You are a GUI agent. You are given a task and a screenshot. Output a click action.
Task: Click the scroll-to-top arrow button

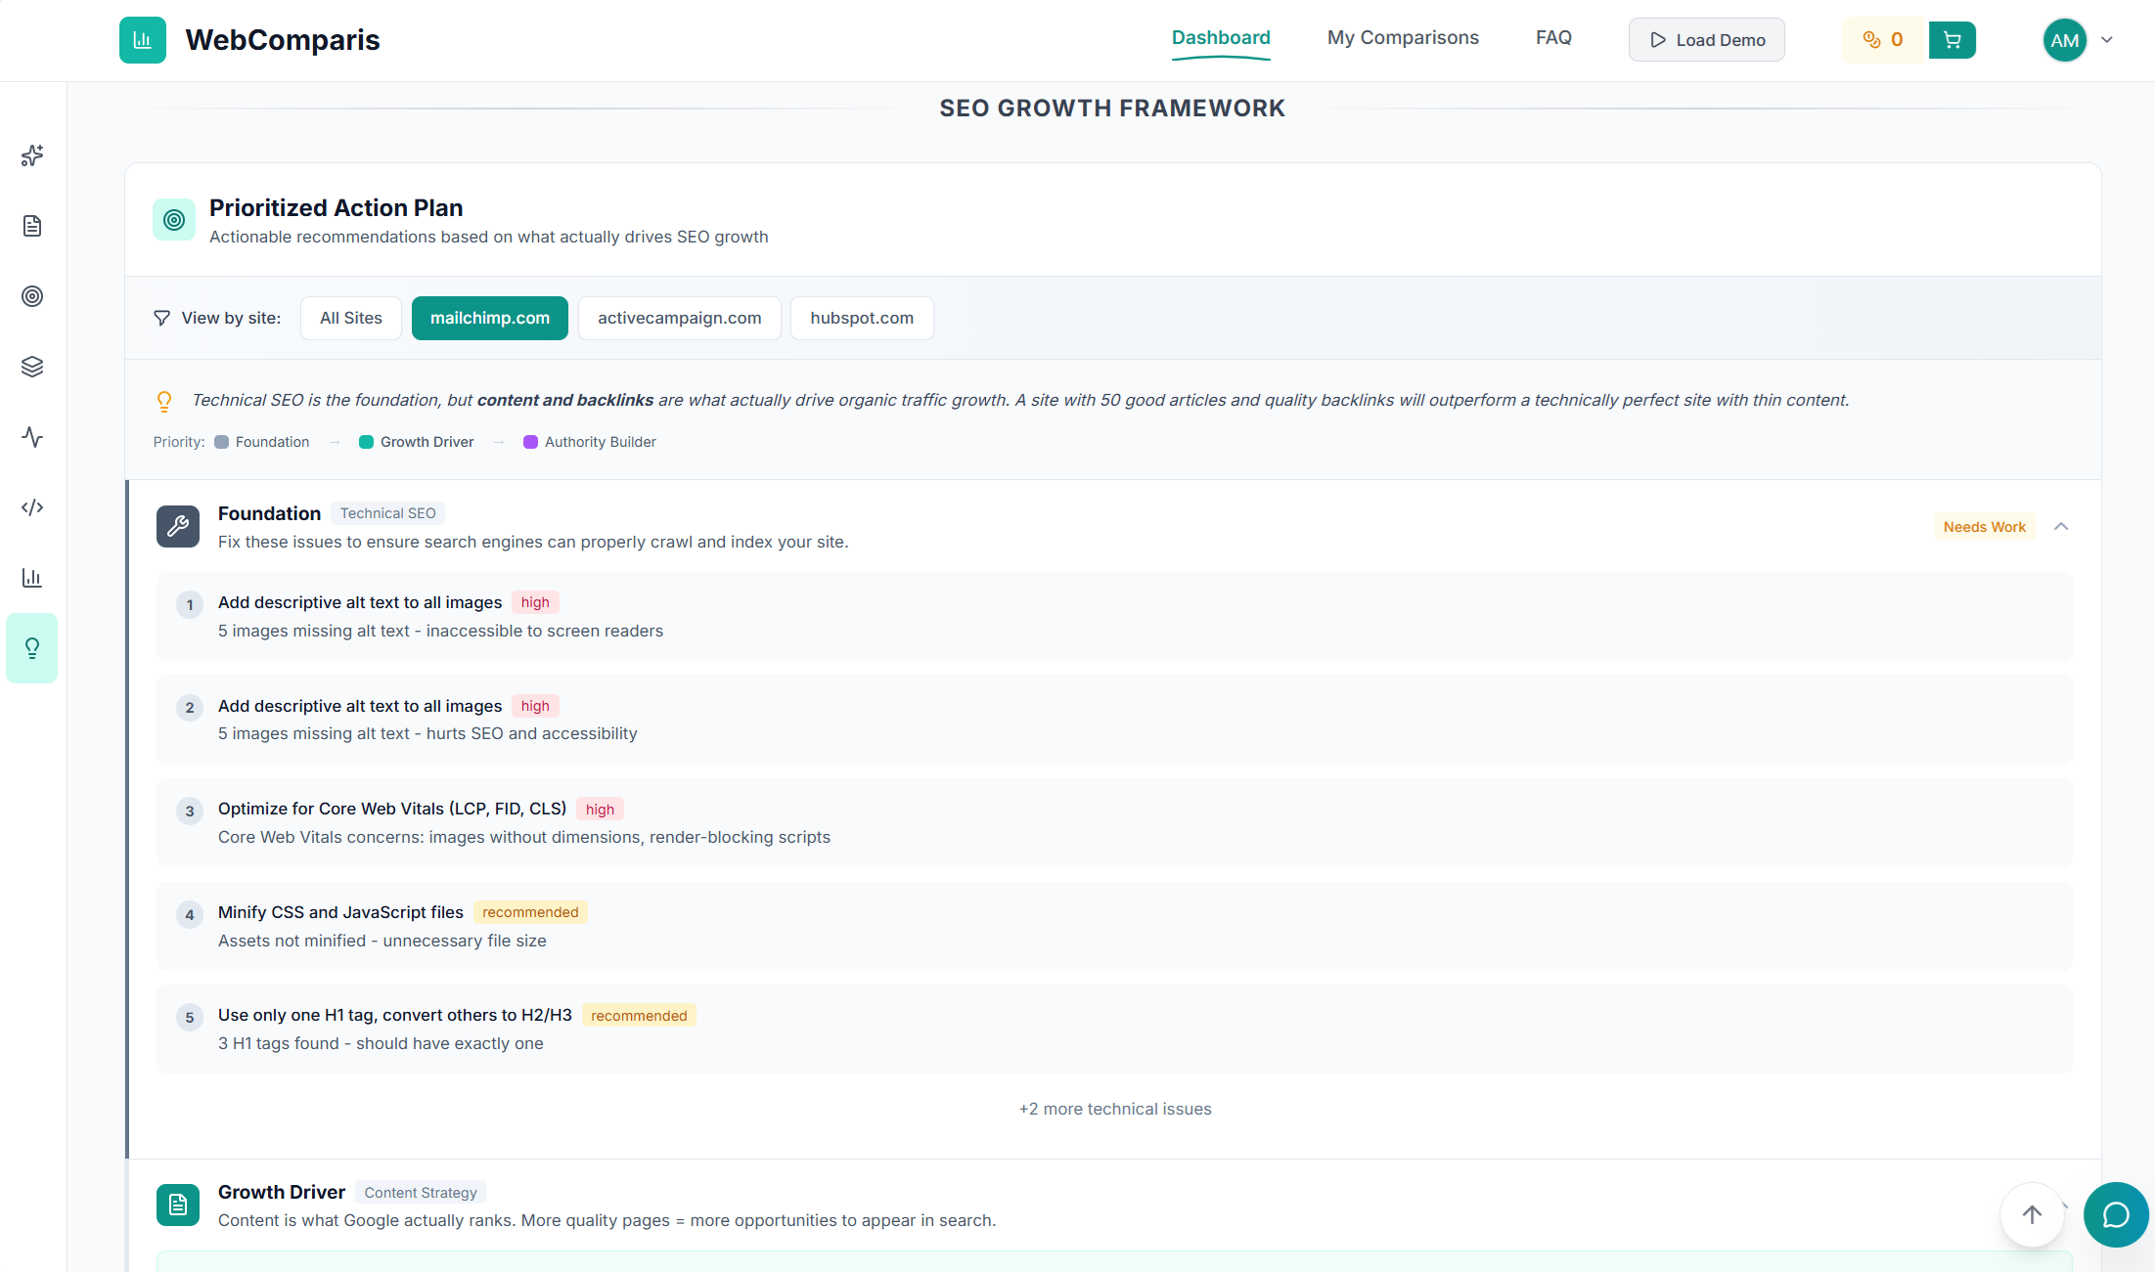[x=2032, y=1214]
